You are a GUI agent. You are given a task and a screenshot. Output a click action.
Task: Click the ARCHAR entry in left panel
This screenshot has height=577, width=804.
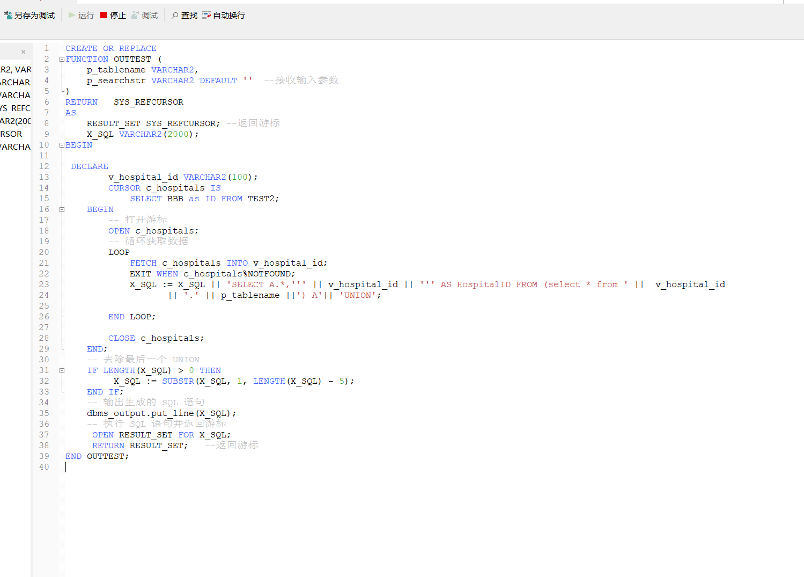point(16,83)
